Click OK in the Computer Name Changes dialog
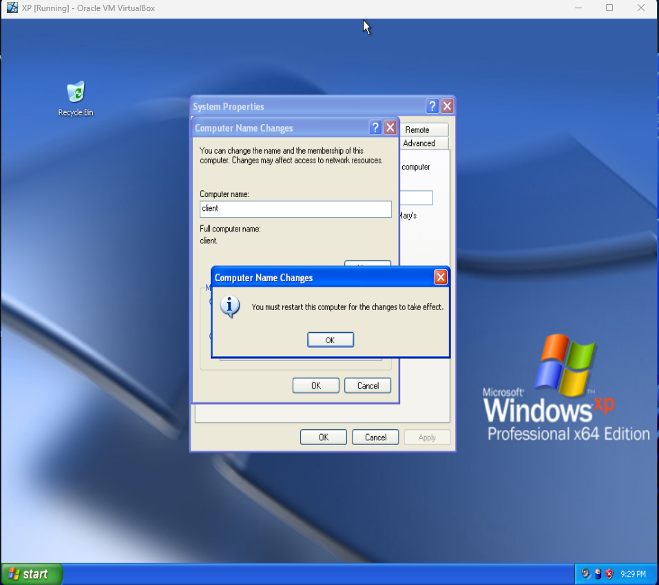This screenshot has height=585, width=659. [315, 386]
